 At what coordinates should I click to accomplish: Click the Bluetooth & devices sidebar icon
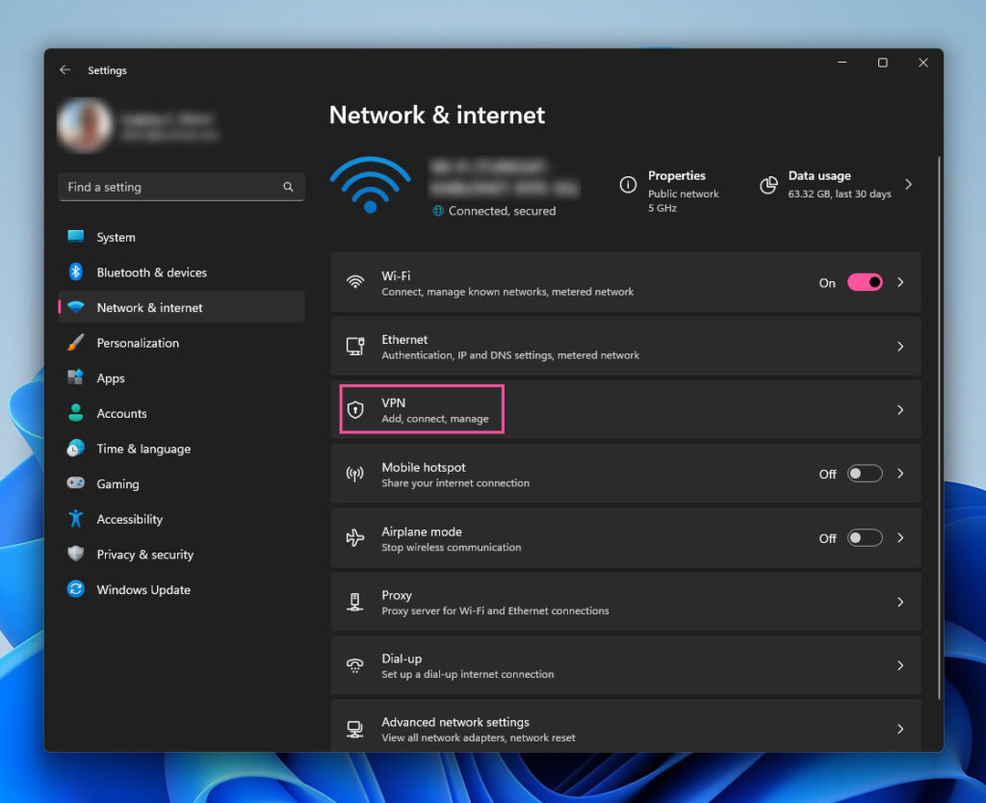(76, 272)
